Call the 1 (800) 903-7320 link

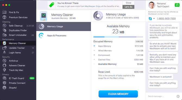point(166,18)
